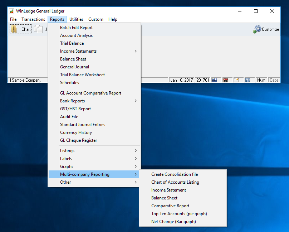Click the Jan 18, 2017 date field
289x232 pixels.
[182, 80]
